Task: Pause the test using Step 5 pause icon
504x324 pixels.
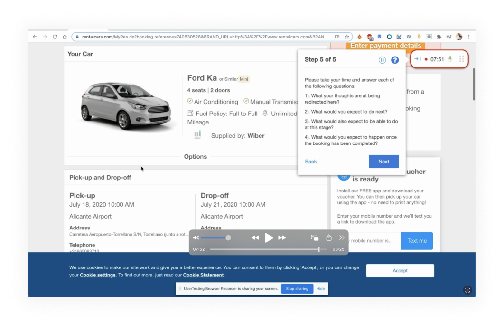Action: (382, 60)
